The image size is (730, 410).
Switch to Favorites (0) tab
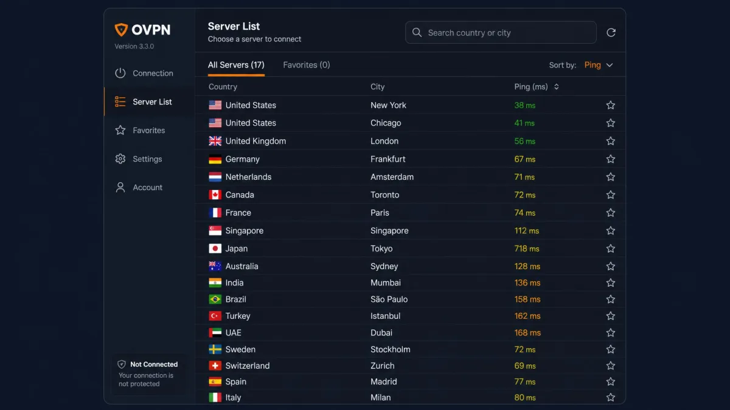pyautogui.click(x=307, y=65)
